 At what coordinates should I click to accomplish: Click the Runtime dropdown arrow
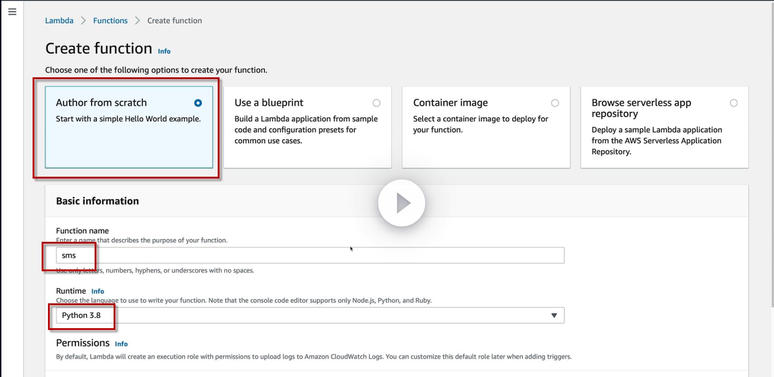(x=554, y=315)
